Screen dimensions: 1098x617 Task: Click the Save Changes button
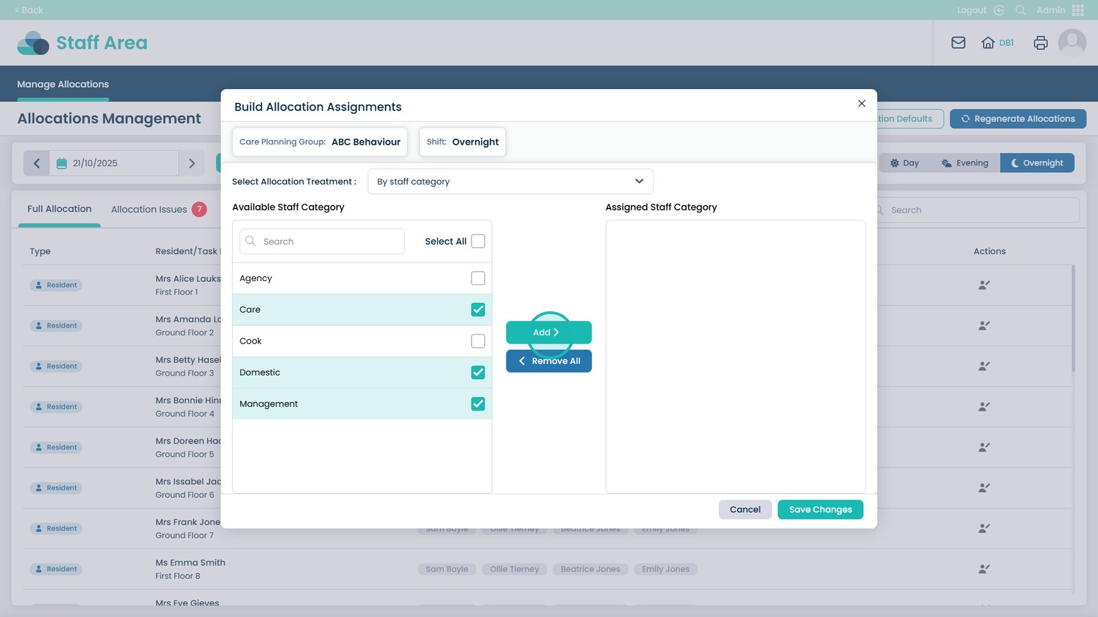(x=820, y=509)
